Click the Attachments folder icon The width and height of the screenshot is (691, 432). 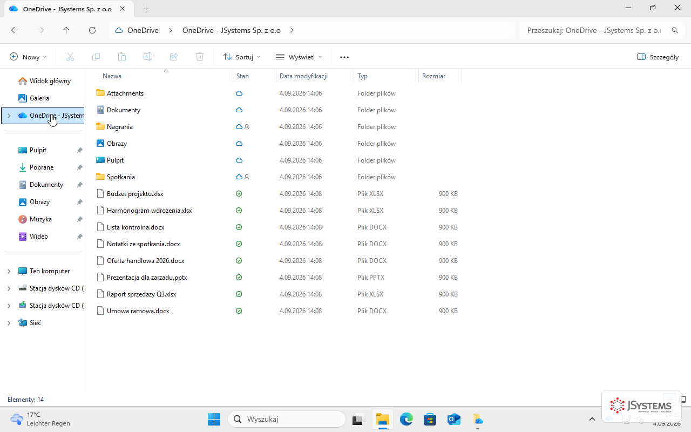pyautogui.click(x=100, y=93)
